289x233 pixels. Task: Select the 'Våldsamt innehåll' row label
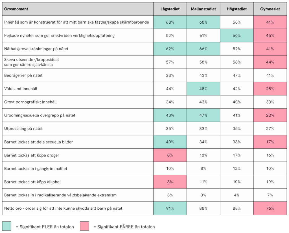(x=21, y=89)
